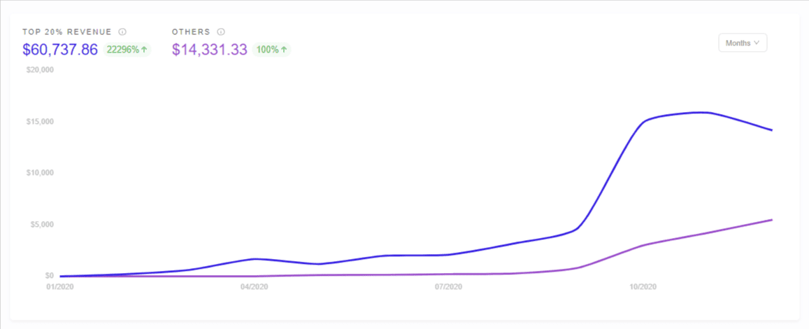Click the OTHERS heading text
The width and height of the screenshot is (809, 329).
(x=191, y=32)
